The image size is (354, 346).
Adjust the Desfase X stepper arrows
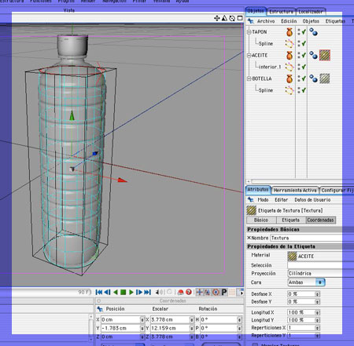click(317, 294)
